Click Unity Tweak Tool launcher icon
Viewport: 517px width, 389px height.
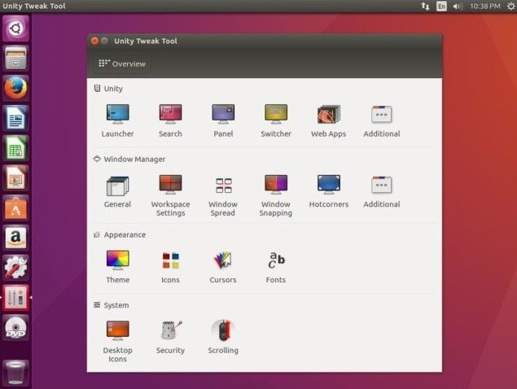point(15,298)
